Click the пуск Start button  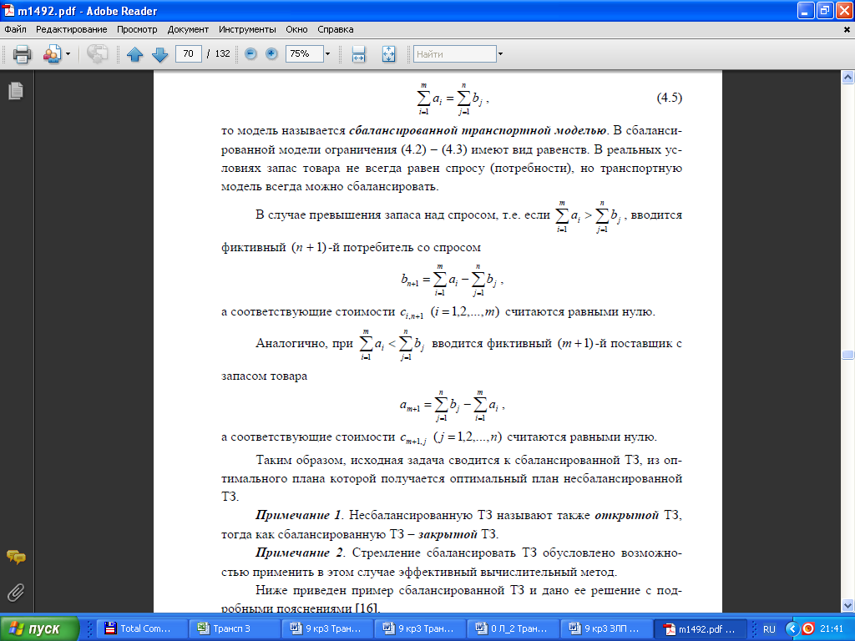point(40,628)
